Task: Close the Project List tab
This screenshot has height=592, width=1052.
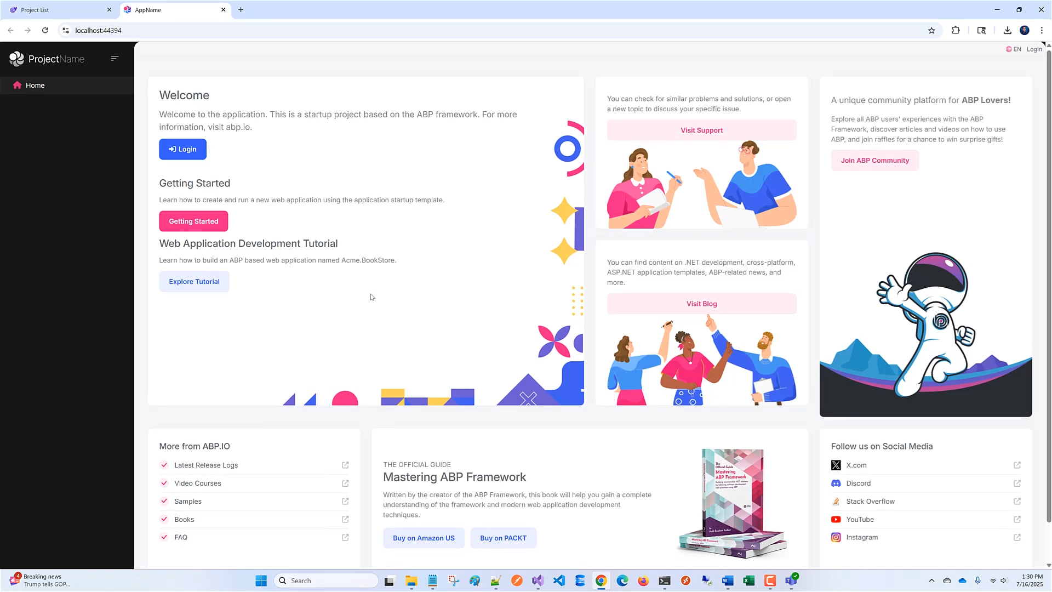Action: pyautogui.click(x=109, y=10)
